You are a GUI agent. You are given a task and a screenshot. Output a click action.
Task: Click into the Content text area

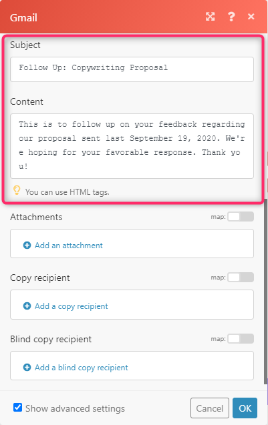tap(132, 146)
